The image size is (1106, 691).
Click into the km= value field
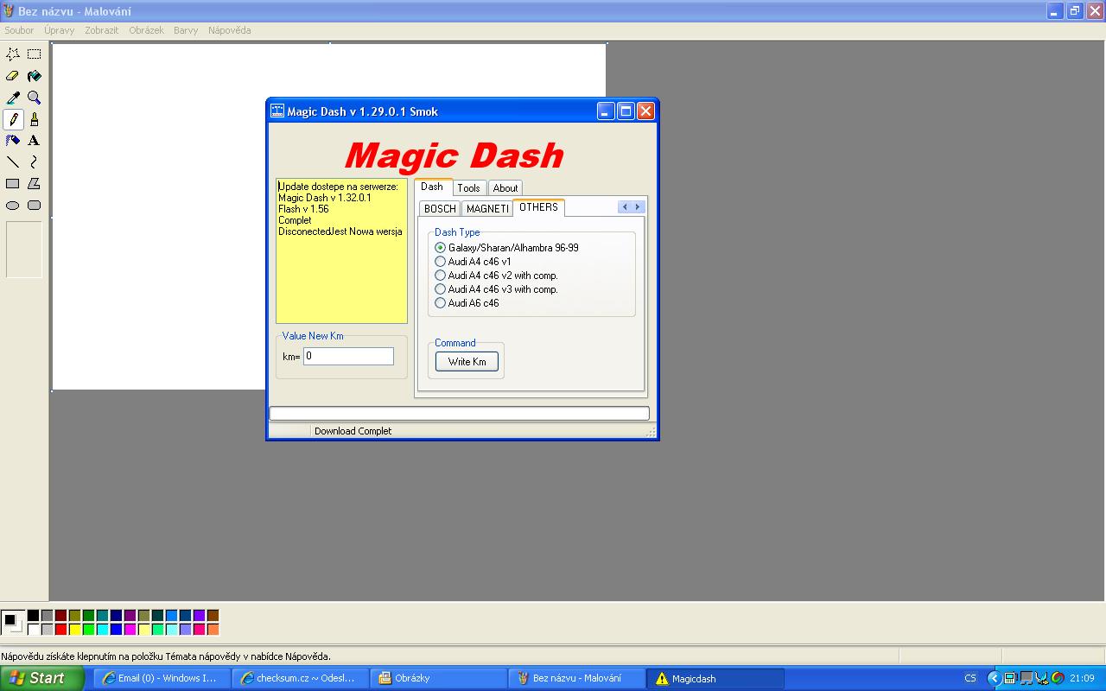pos(348,356)
